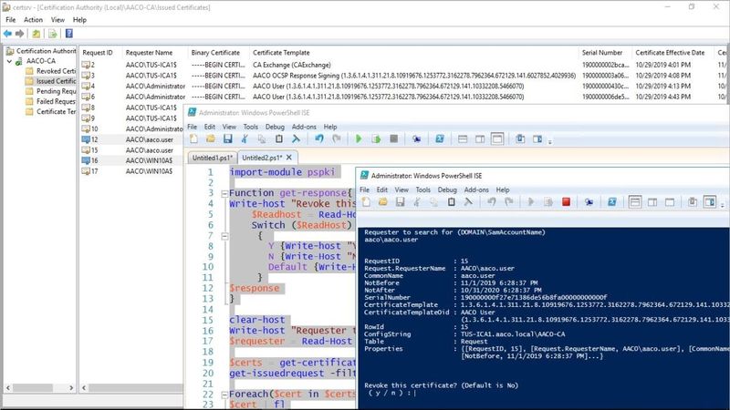Click the green Run Script button in back ISE

click(359, 139)
